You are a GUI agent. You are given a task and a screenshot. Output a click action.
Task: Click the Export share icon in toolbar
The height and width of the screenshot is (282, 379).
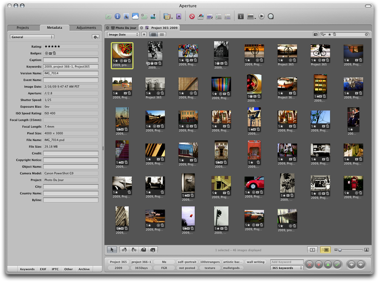(x=153, y=16)
